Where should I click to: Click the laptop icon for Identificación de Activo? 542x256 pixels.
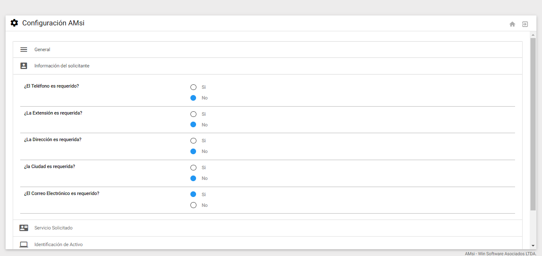(24, 245)
